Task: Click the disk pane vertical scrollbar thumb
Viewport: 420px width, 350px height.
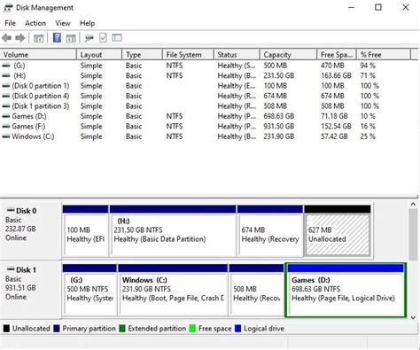Action: pyautogui.click(x=413, y=235)
